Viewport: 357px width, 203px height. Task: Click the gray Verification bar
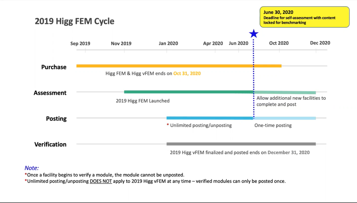(241, 144)
